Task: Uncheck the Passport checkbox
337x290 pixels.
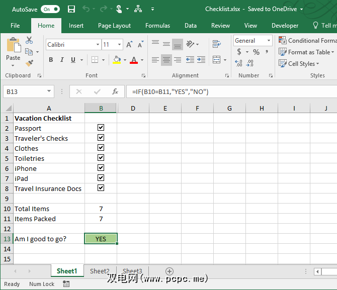Action: (x=101, y=128)
